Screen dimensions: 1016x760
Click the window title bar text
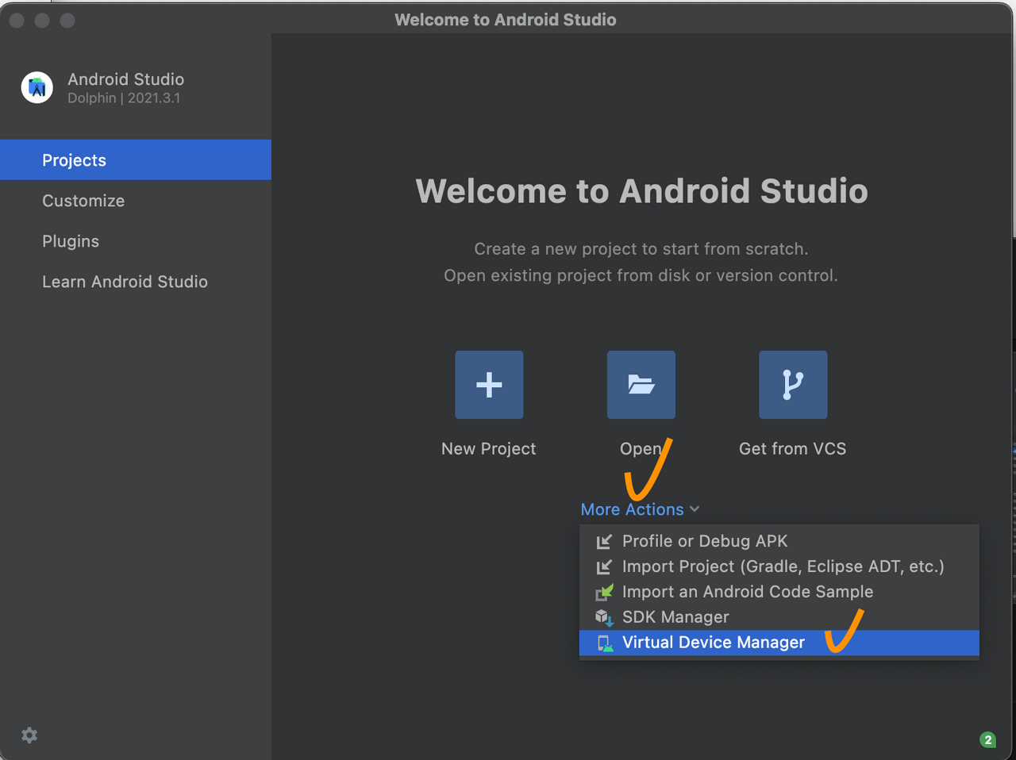506,20
